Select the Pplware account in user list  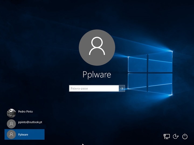[25, 135]
